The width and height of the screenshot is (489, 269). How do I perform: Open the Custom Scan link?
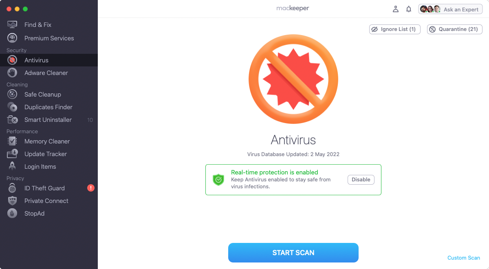coord(464,258)
